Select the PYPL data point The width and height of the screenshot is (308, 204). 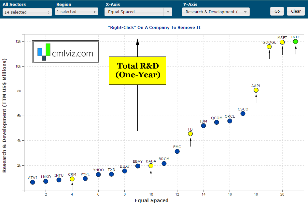85,179
